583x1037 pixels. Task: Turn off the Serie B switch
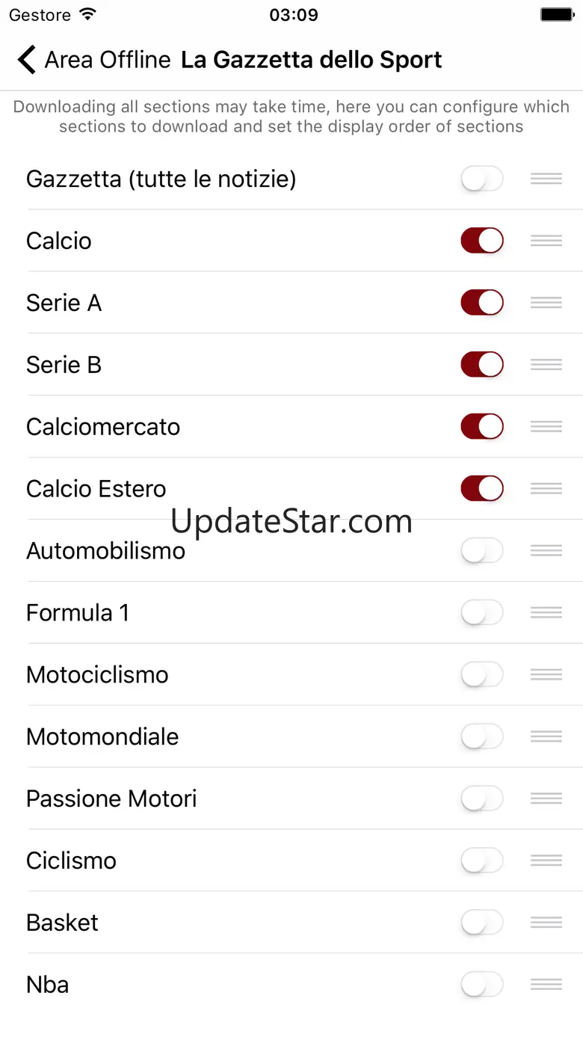[482, 365]
